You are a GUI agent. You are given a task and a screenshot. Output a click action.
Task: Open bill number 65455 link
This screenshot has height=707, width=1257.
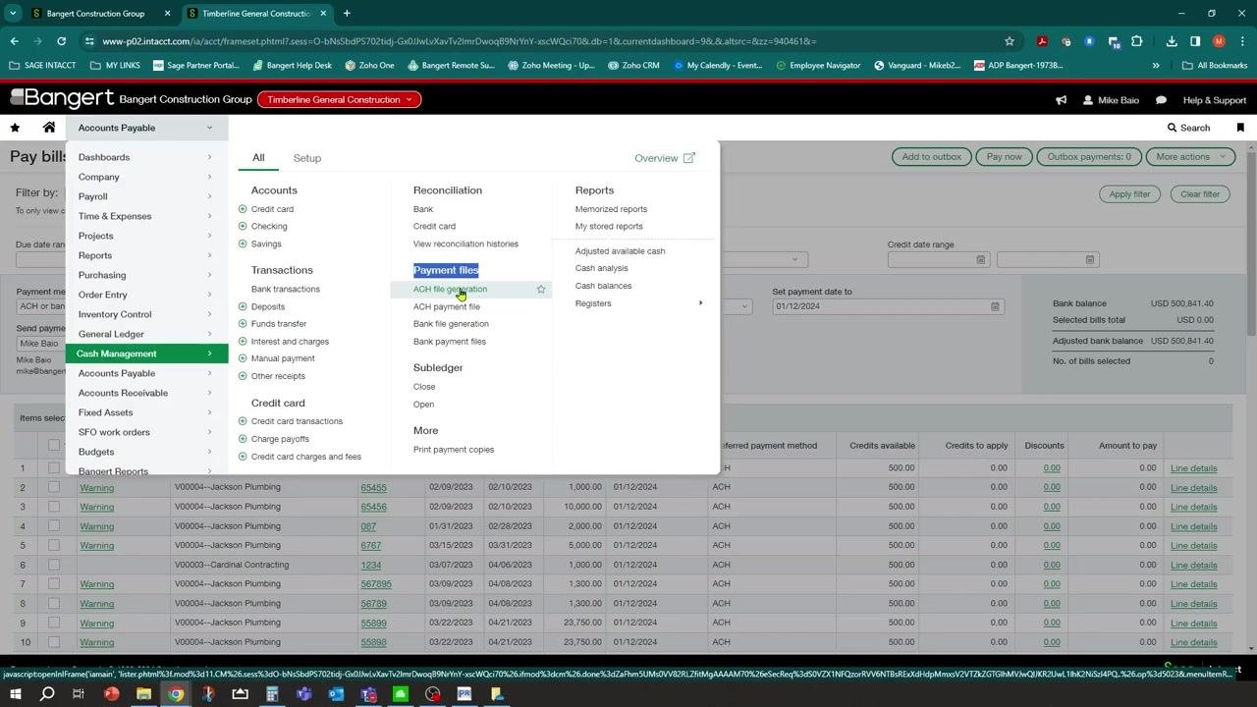pyautogui.click(x=373, y=487)
